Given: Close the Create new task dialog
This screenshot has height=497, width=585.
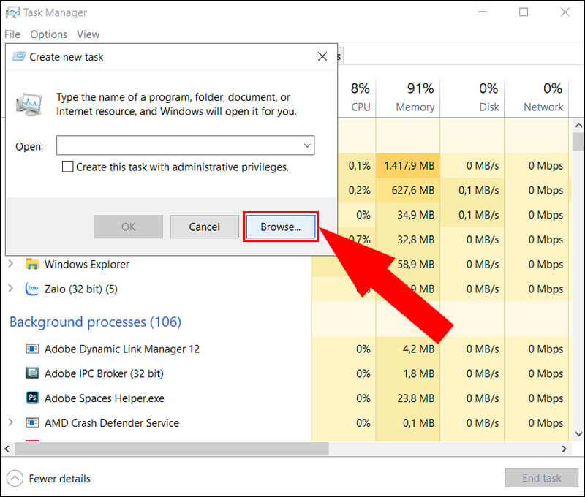Looking at the screenshot, I should [x=322, y=57].
